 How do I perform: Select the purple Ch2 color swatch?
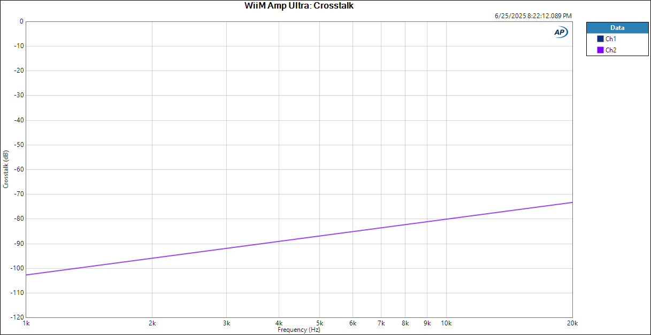(x=600, y=50)
